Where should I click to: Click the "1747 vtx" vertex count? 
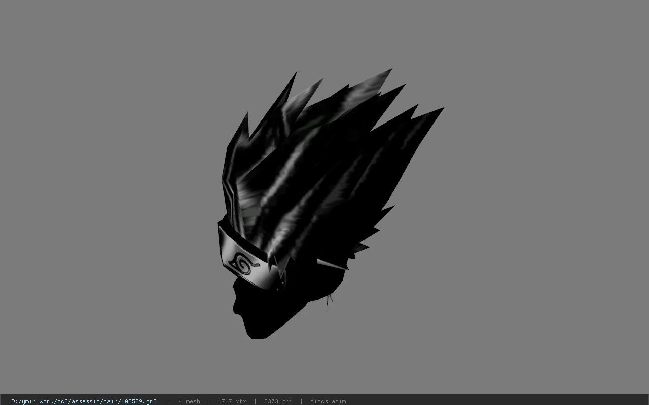[232, 401]
